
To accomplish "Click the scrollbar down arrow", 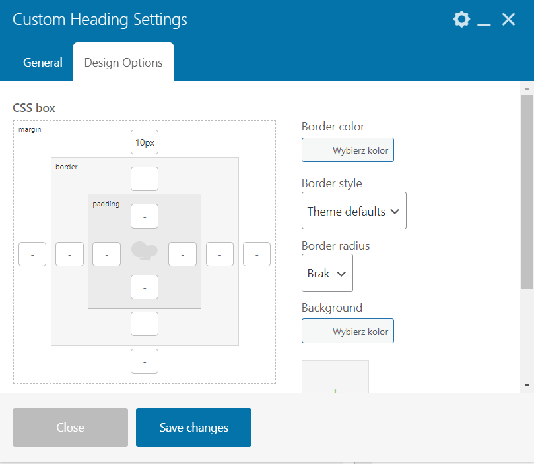I will point(527,384).
